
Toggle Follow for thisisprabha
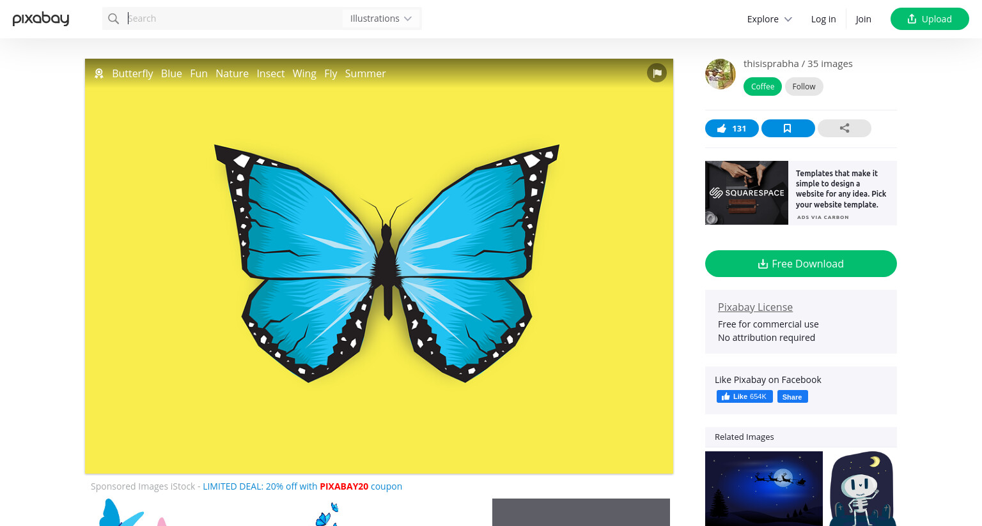pos(804,86)
